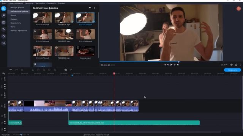Step forward one frame
Image resolution: width=243 pixels, height=136 pixels.
coord(175,65)
